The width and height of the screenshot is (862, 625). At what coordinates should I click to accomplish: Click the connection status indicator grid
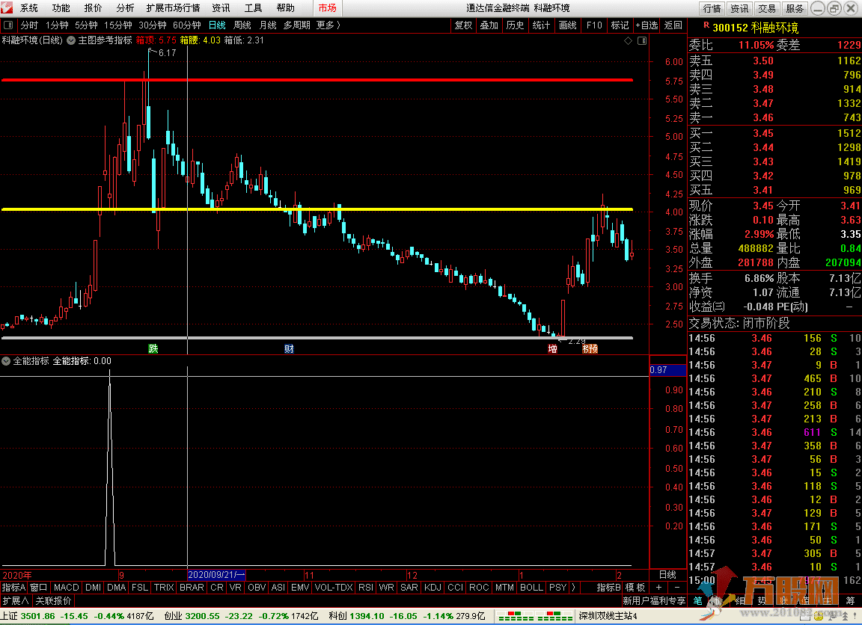click(536, 616)
